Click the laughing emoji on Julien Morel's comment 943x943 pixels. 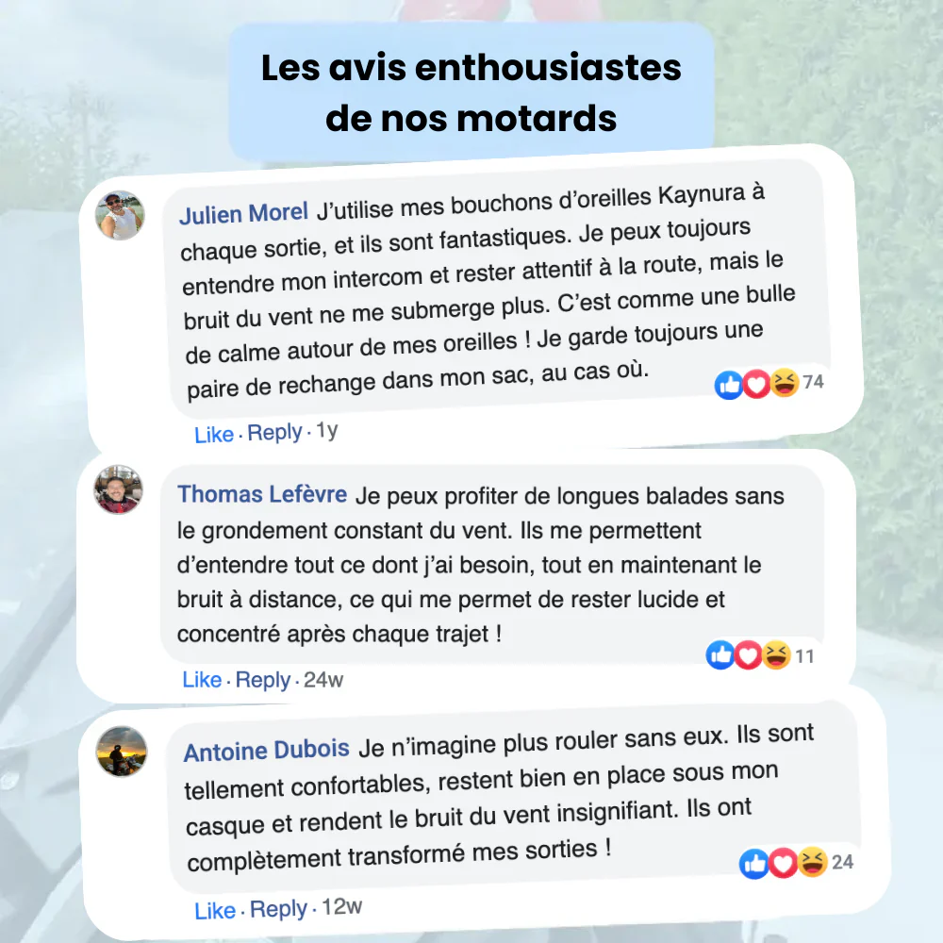pos(785,383)
